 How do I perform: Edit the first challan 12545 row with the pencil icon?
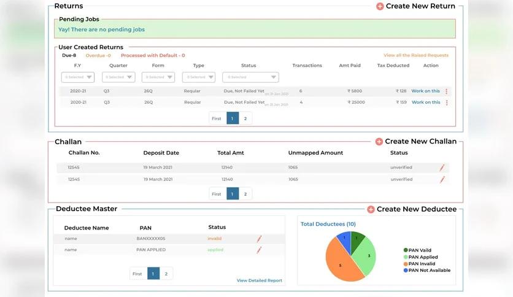tap(442, 168)
